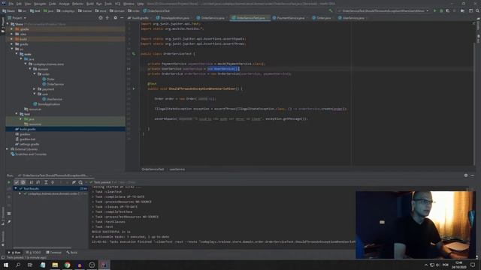Switch to the UserService.java tab
This screenshot has width=481, height=270.
(x=352, y=18)
